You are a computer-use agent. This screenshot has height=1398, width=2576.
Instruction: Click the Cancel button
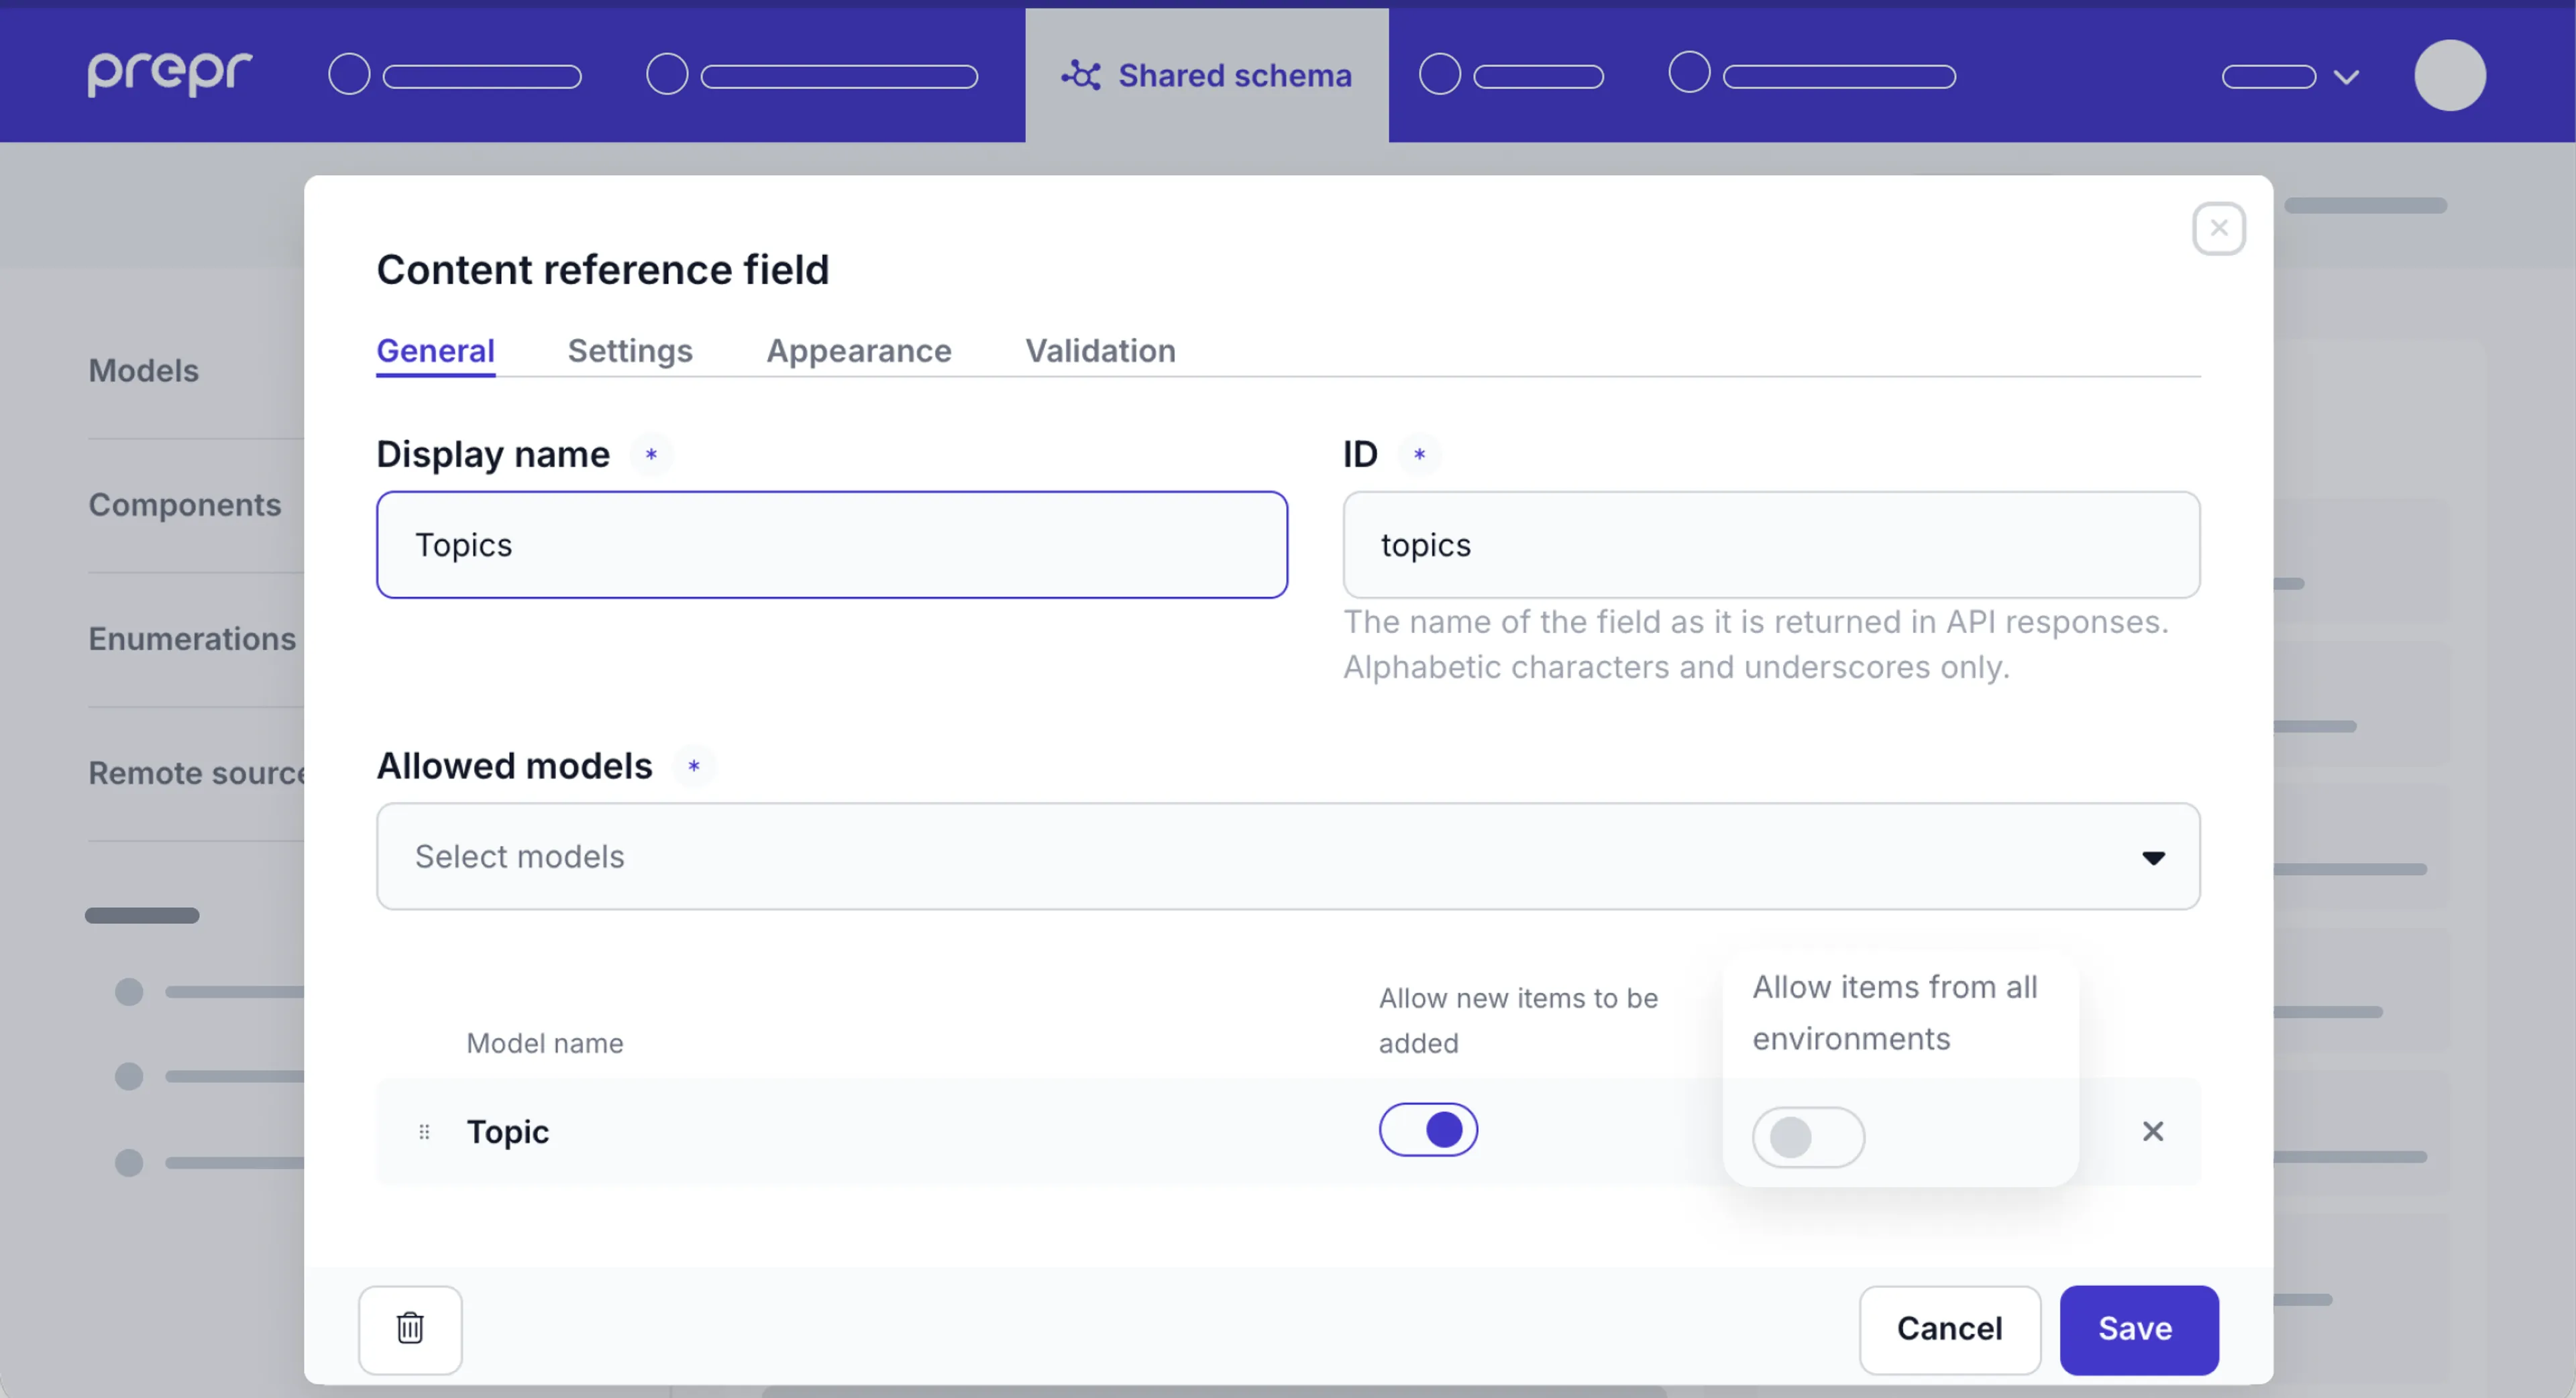pos(1949,1329)
